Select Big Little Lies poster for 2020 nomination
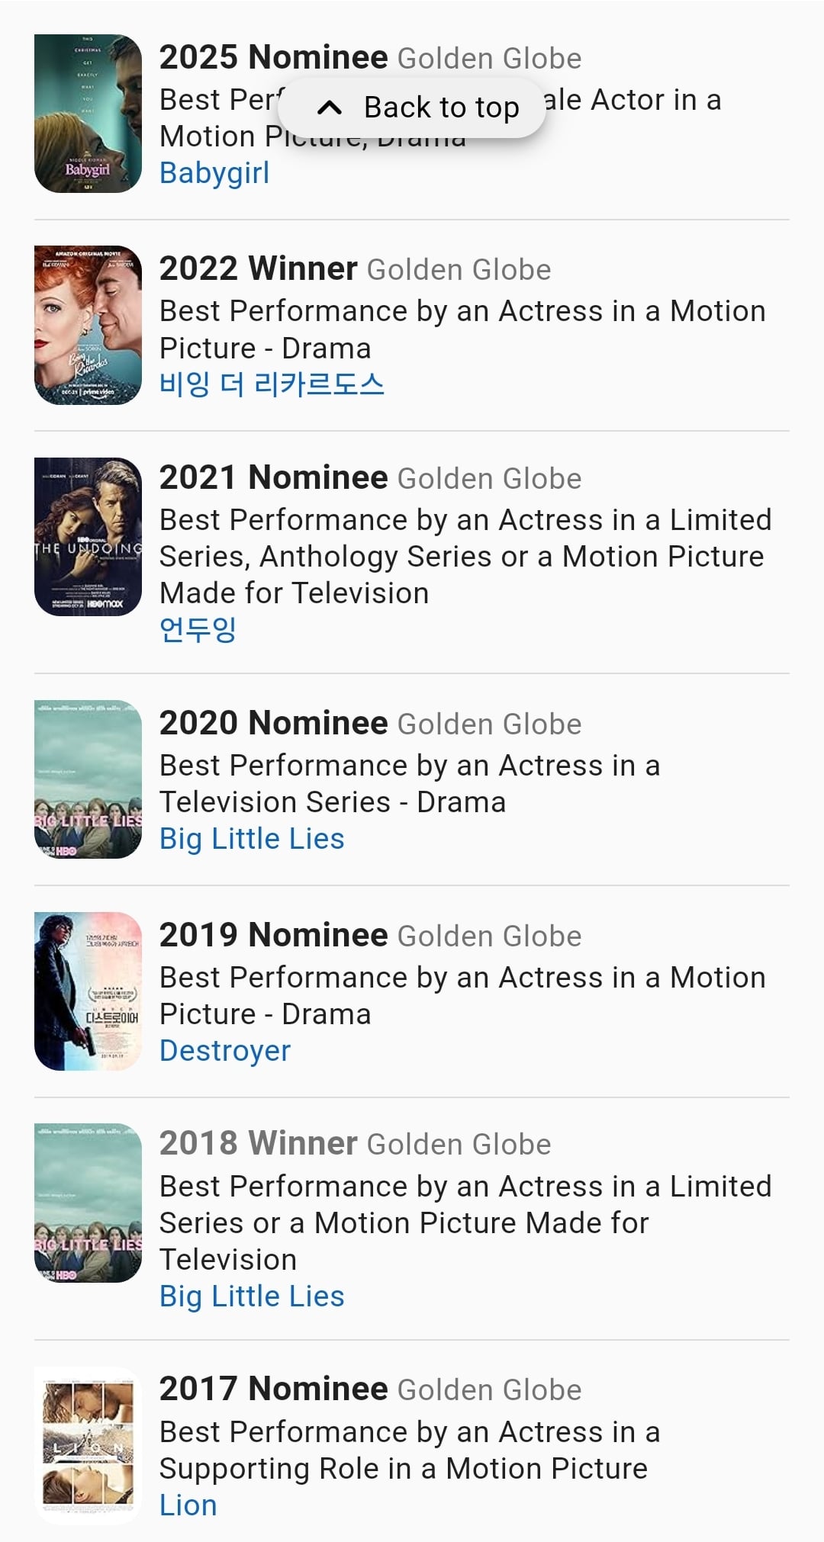 click(x=89, y=779)
